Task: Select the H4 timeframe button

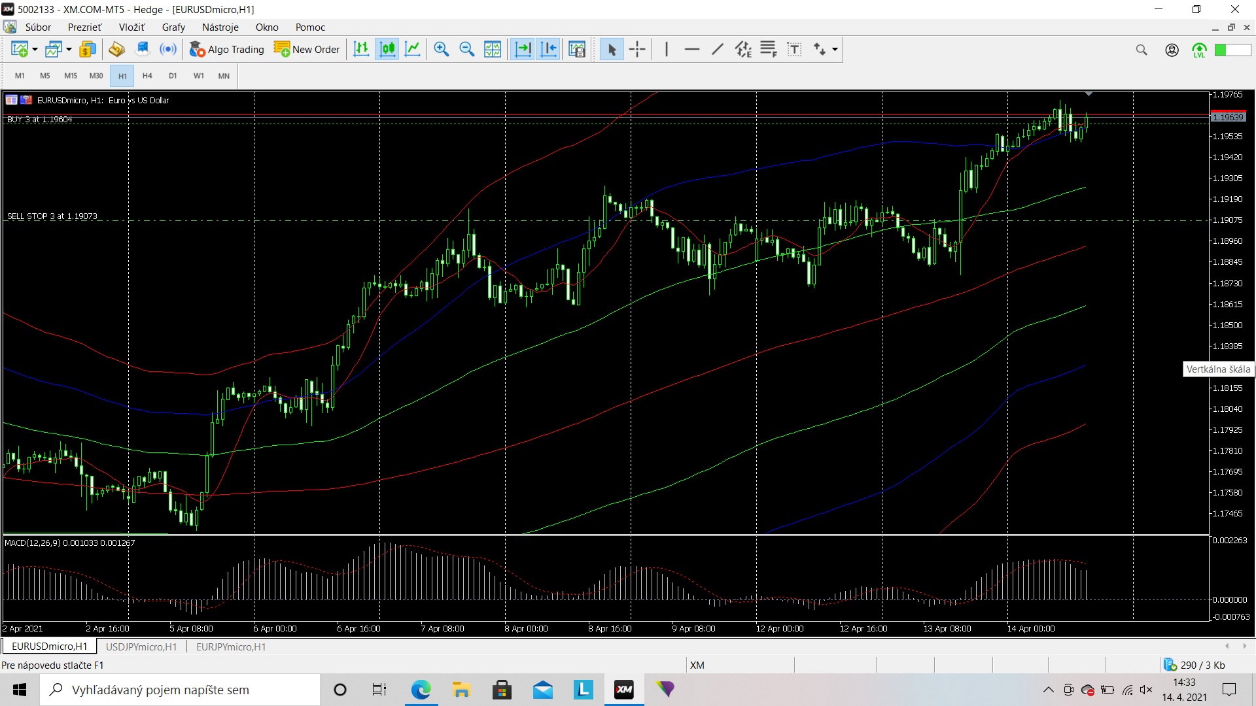Action: [x=147, y=76]
